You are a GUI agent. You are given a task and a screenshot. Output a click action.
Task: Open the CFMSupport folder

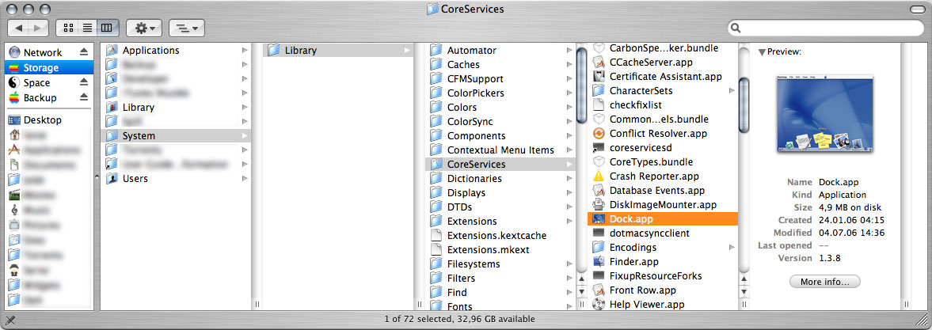tap(500, 79)
